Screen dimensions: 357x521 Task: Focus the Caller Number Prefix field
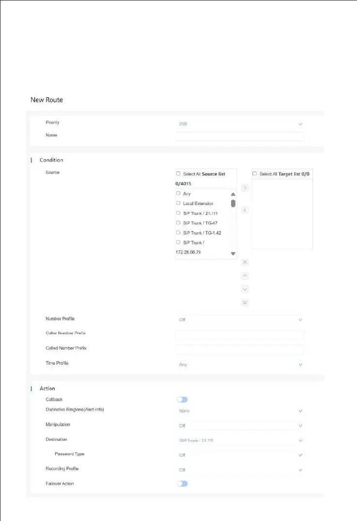point(240,335)
